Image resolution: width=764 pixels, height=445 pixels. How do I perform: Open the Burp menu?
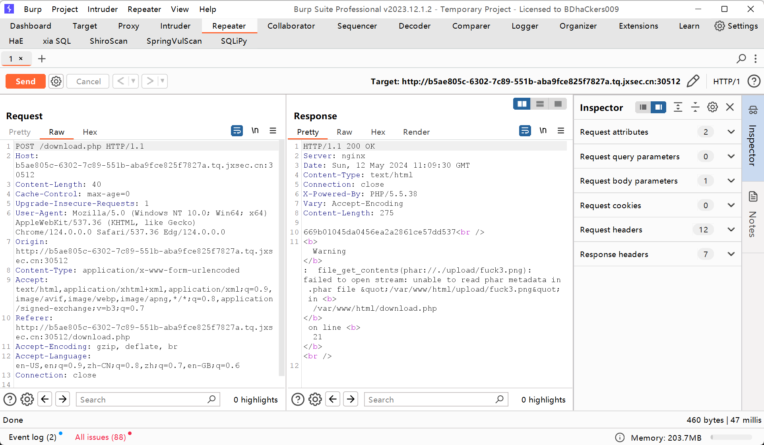coord(33,9)
